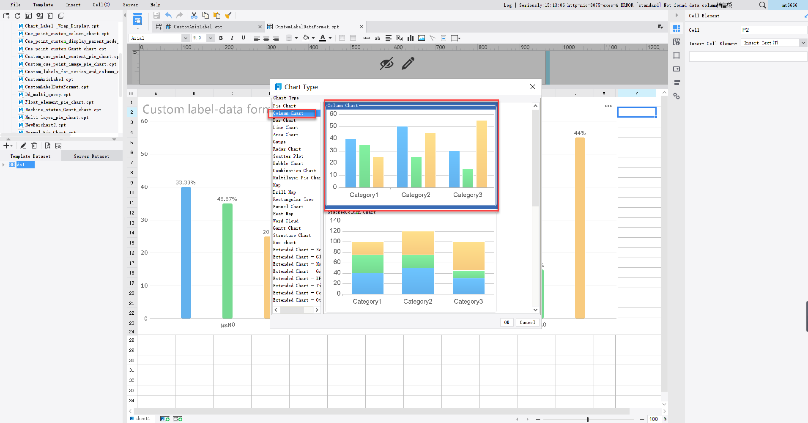The image size is (808, 423).
Task: Open the Server menu
Action: (130, 5)
